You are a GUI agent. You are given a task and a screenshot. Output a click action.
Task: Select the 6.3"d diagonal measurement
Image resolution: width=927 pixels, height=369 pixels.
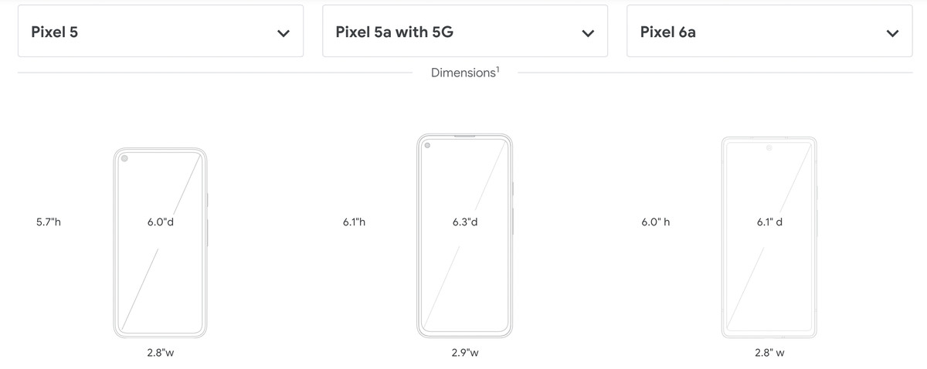(465, 222)
